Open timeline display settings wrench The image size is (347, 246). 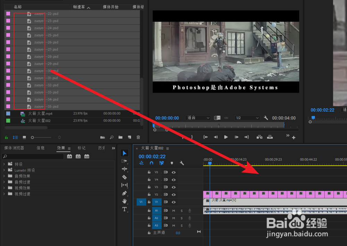182,163
